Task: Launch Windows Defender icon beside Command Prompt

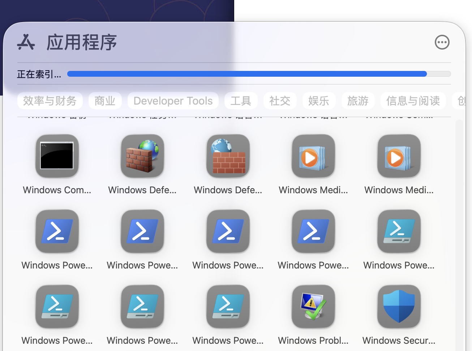Action: (142, 156)
